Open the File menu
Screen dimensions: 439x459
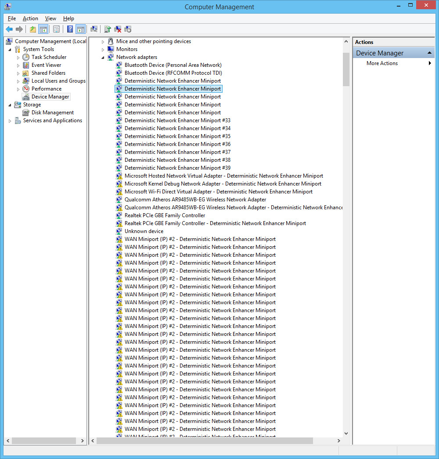pos(12,18)
